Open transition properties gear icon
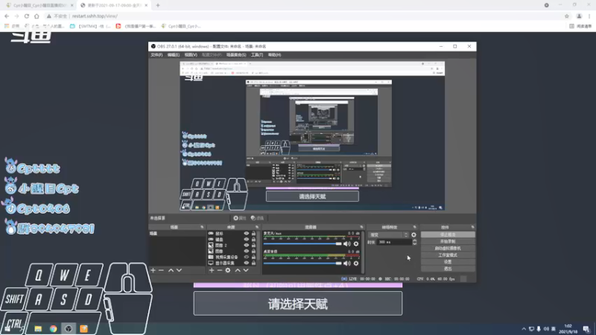 pos(413,235)
